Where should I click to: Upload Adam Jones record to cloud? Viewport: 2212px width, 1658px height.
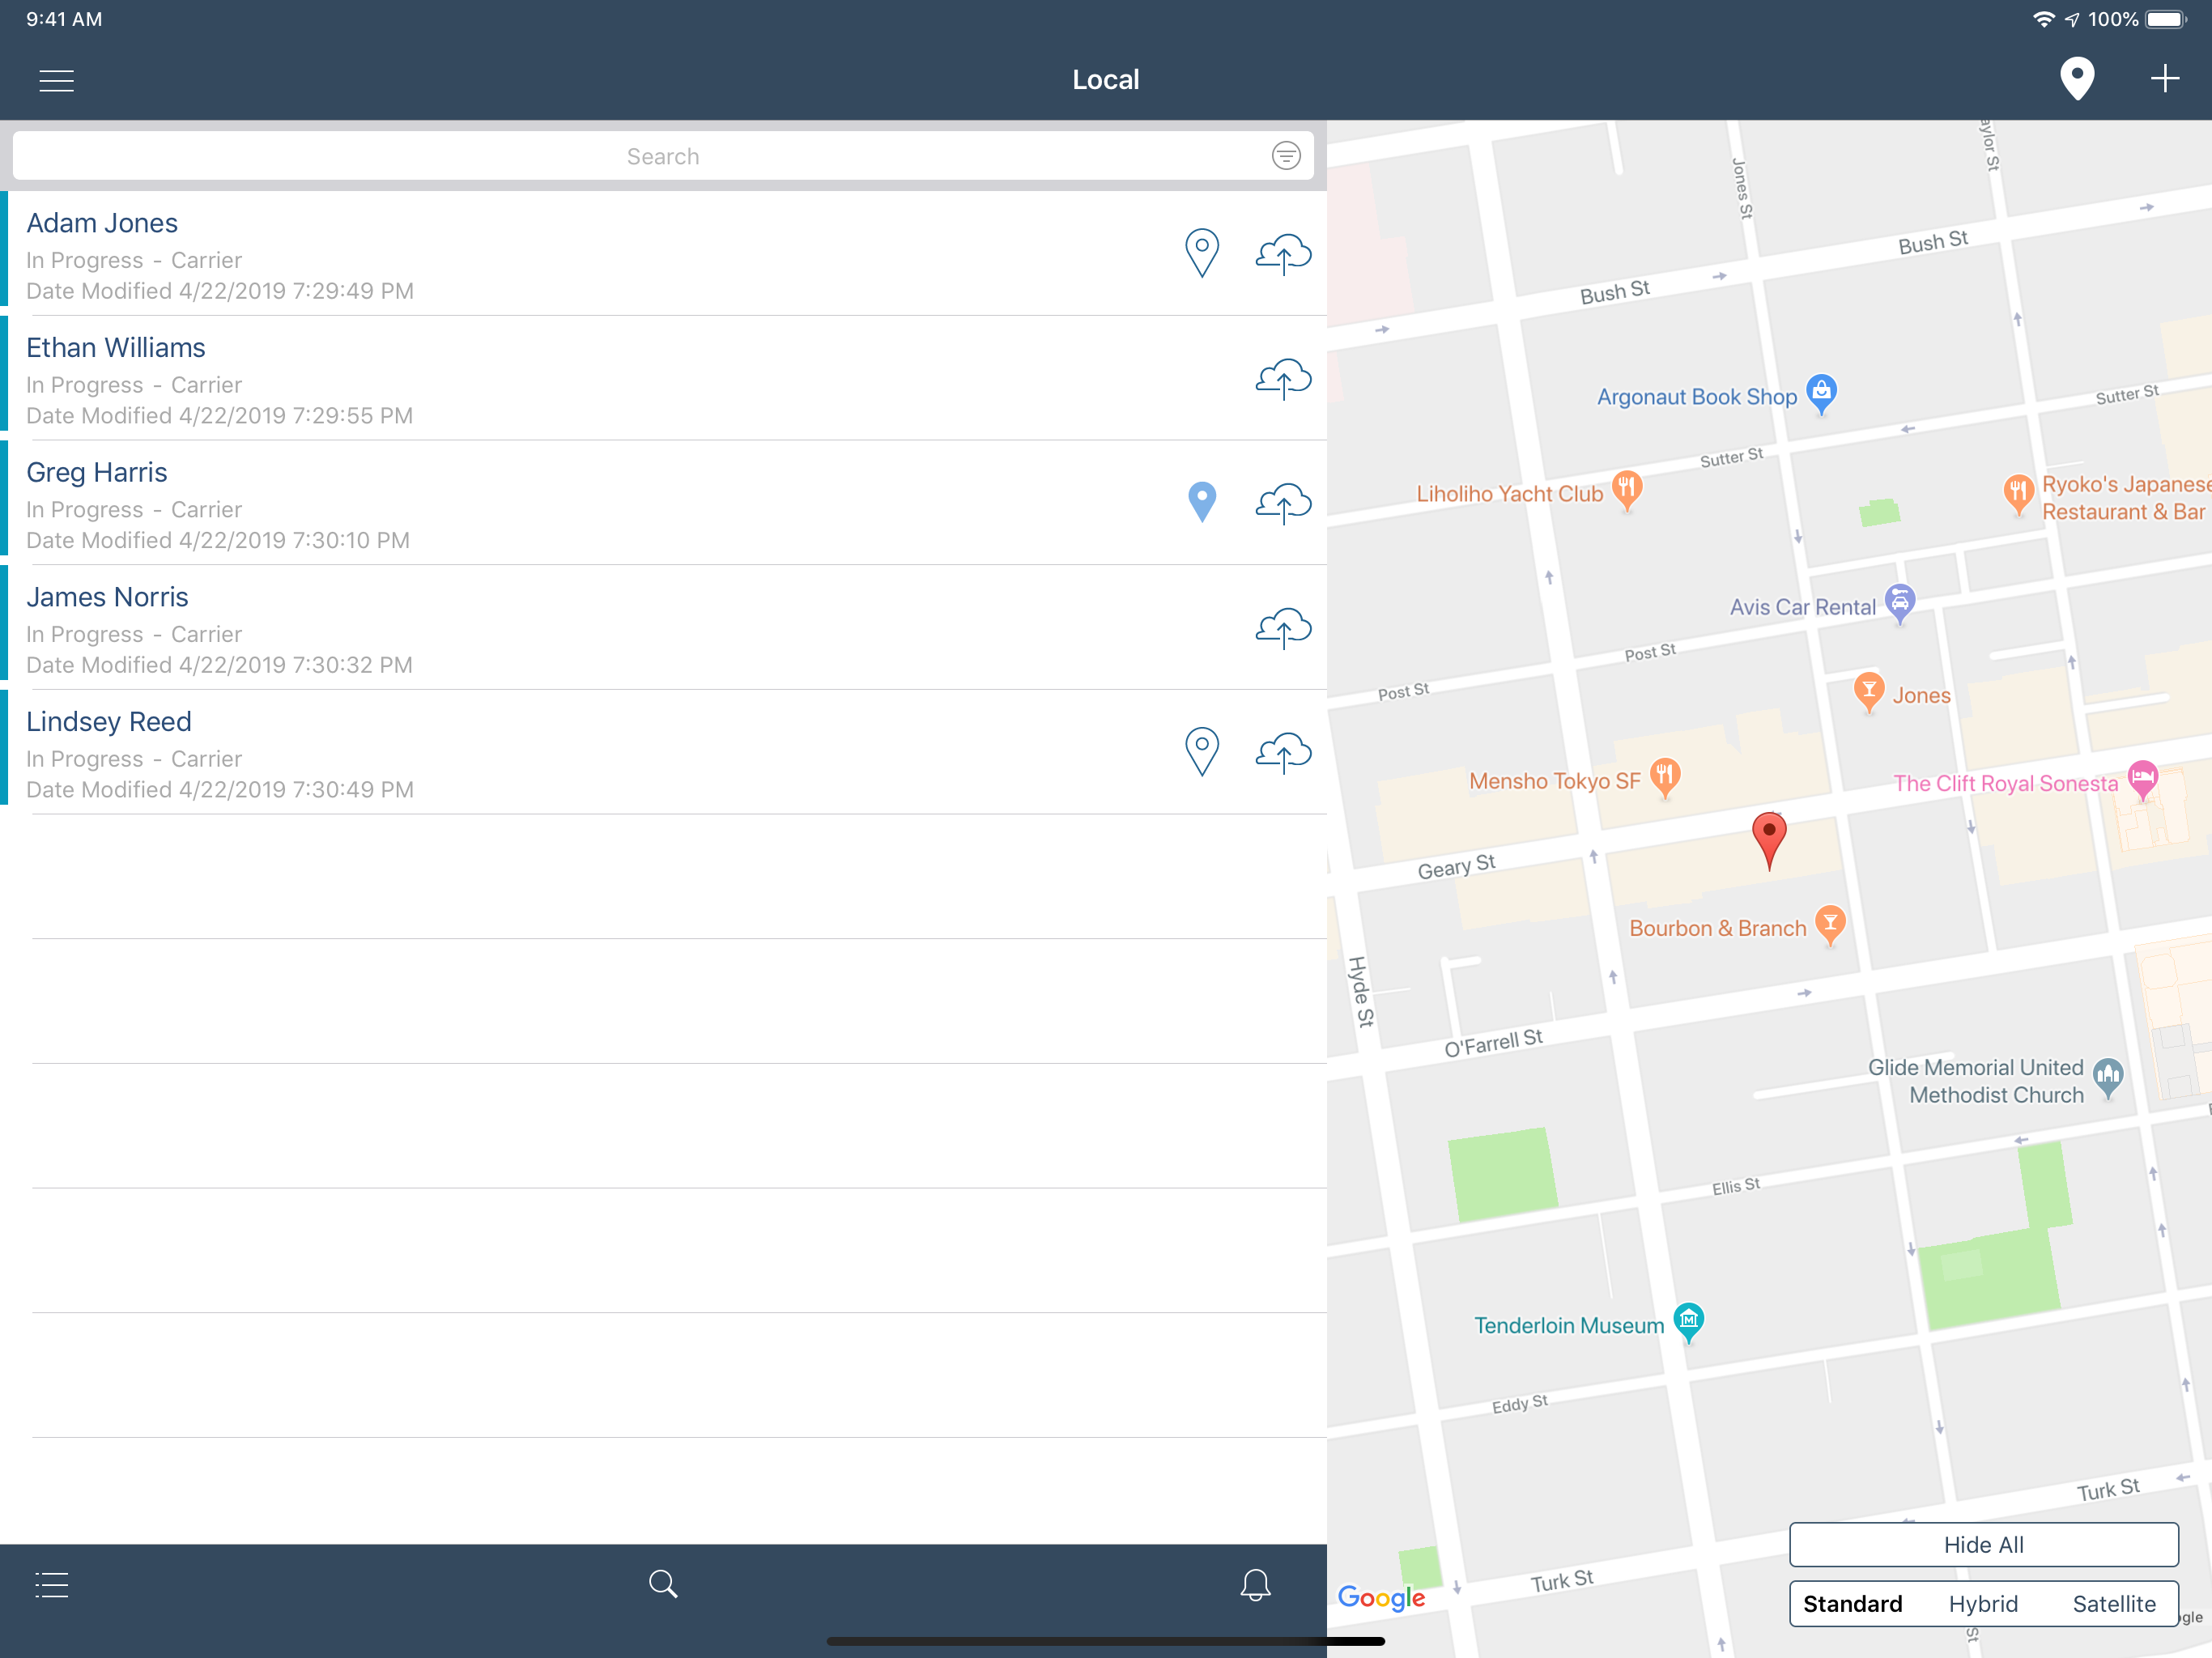1283,254
